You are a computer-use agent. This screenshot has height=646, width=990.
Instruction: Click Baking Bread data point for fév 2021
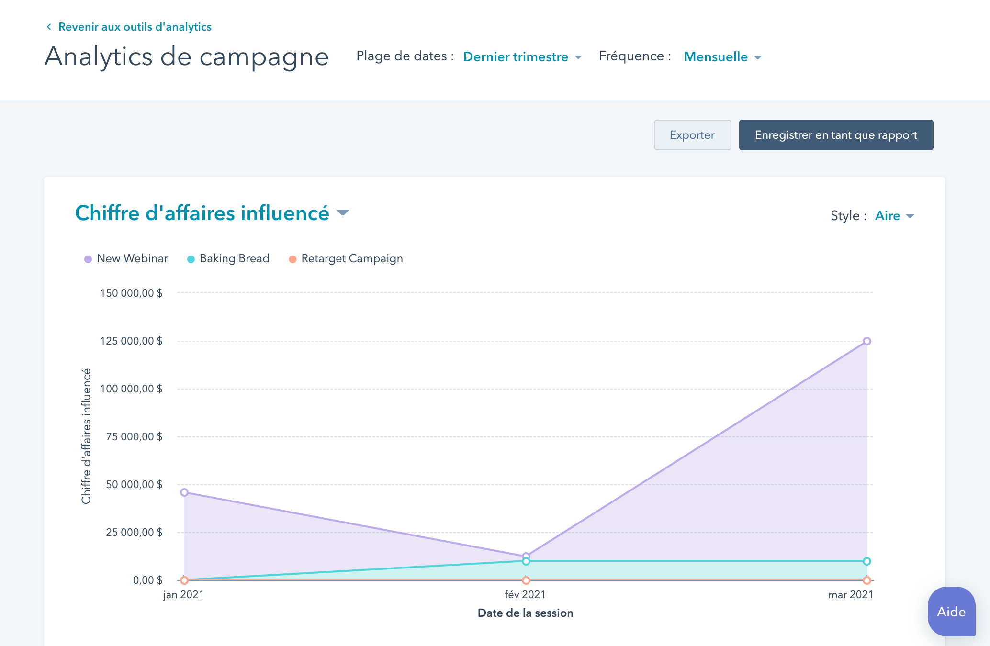pyautogui.click(x=526, y=561)
